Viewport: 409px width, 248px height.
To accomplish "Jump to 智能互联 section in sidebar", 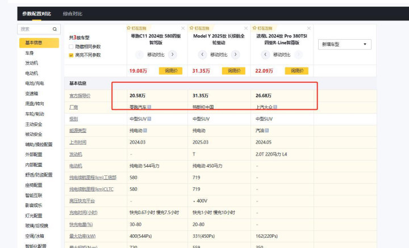I will pyautogui.click(x=34, y=195).
